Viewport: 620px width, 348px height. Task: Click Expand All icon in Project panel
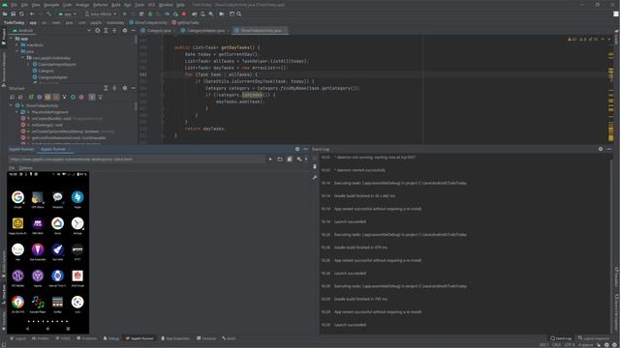pyautogui.click(x=106, y=30)
